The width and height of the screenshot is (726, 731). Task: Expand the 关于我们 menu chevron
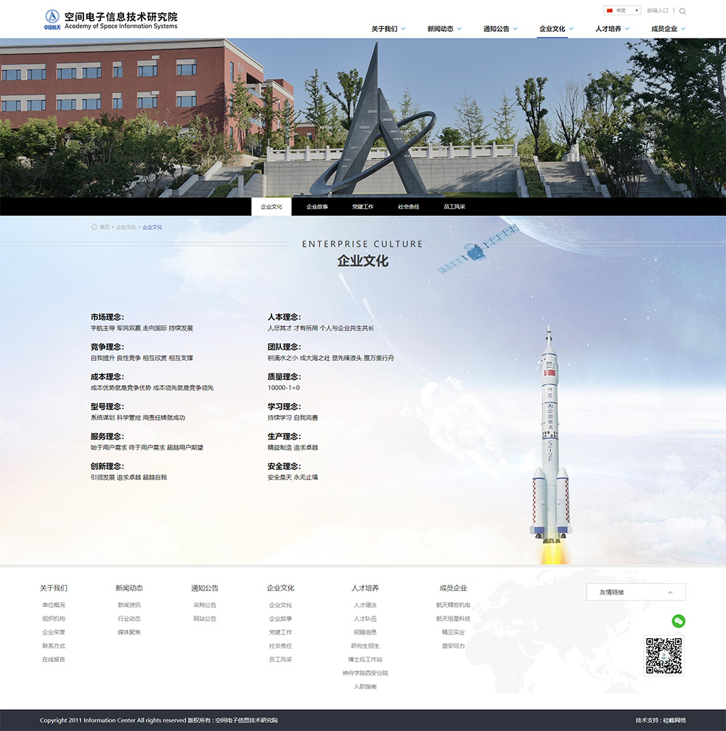coord(404,29)
